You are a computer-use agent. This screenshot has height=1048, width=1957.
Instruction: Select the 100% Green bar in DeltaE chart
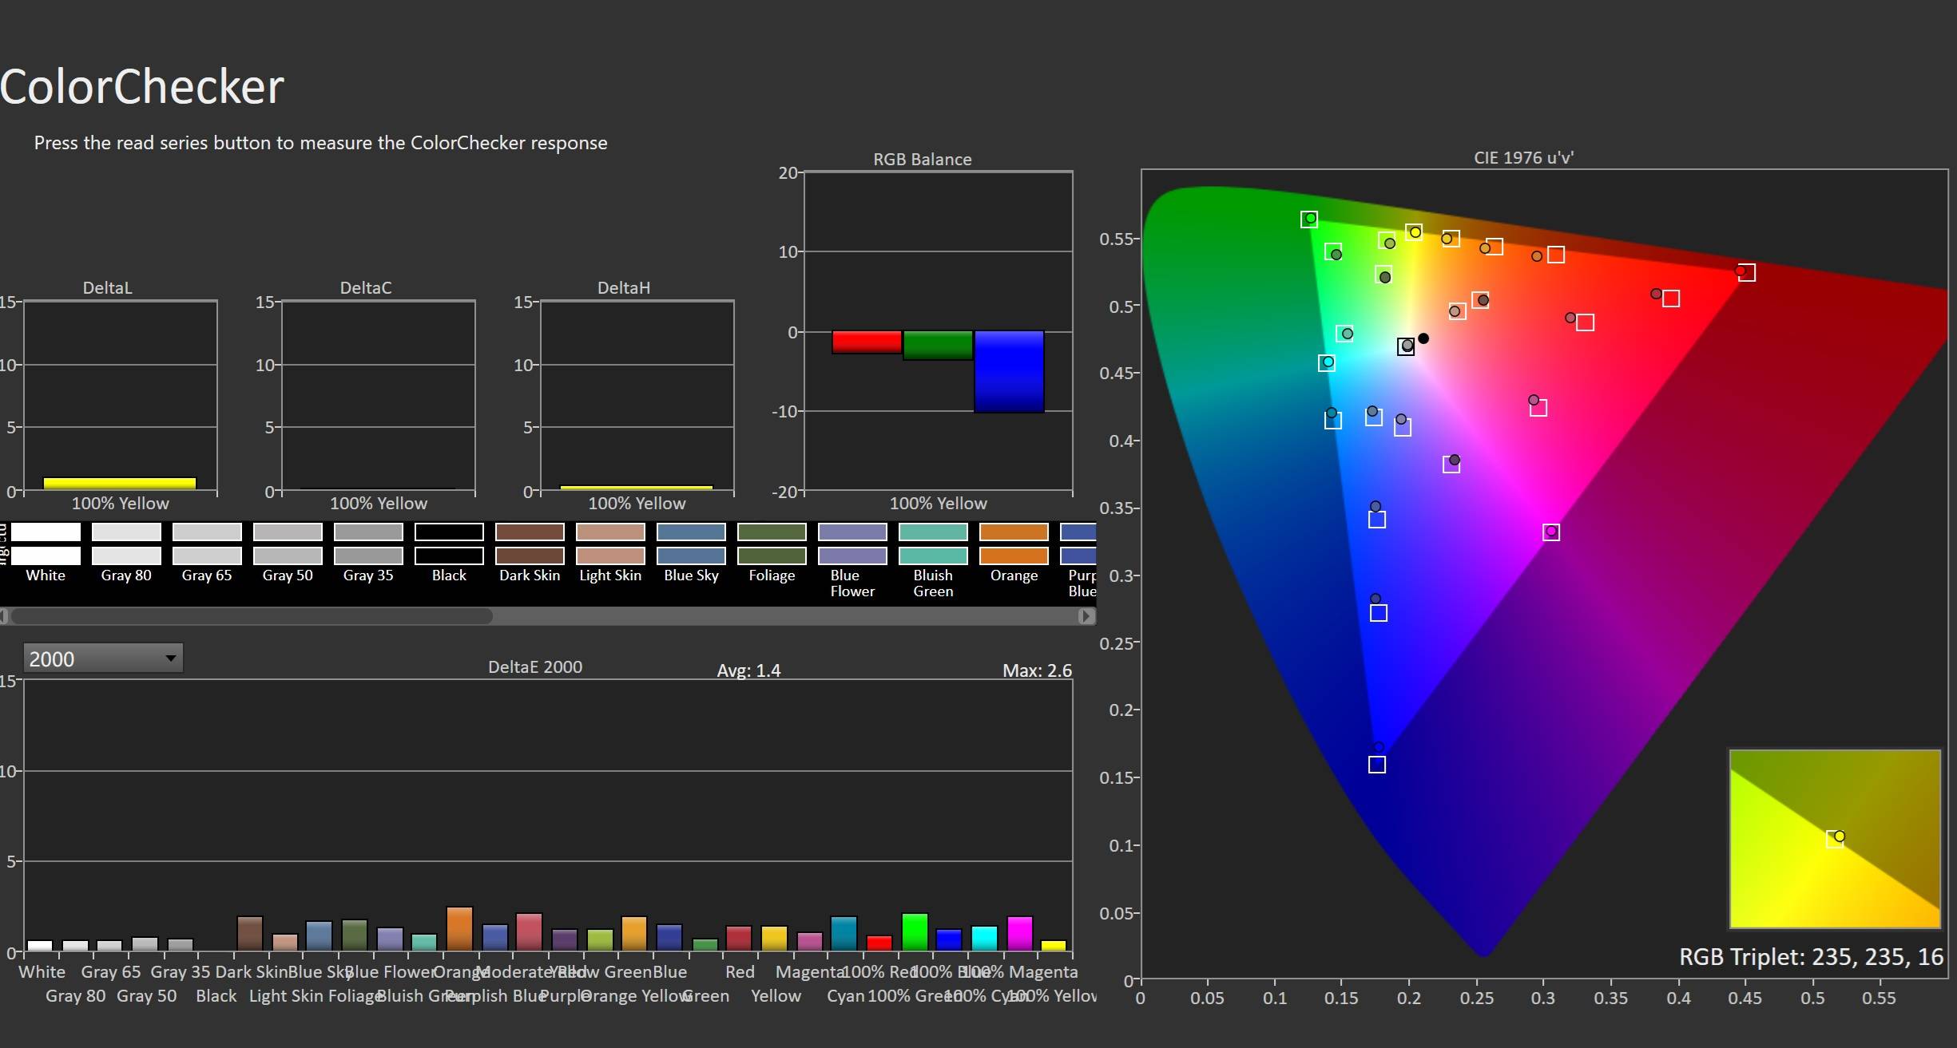(x=915, y=931)
